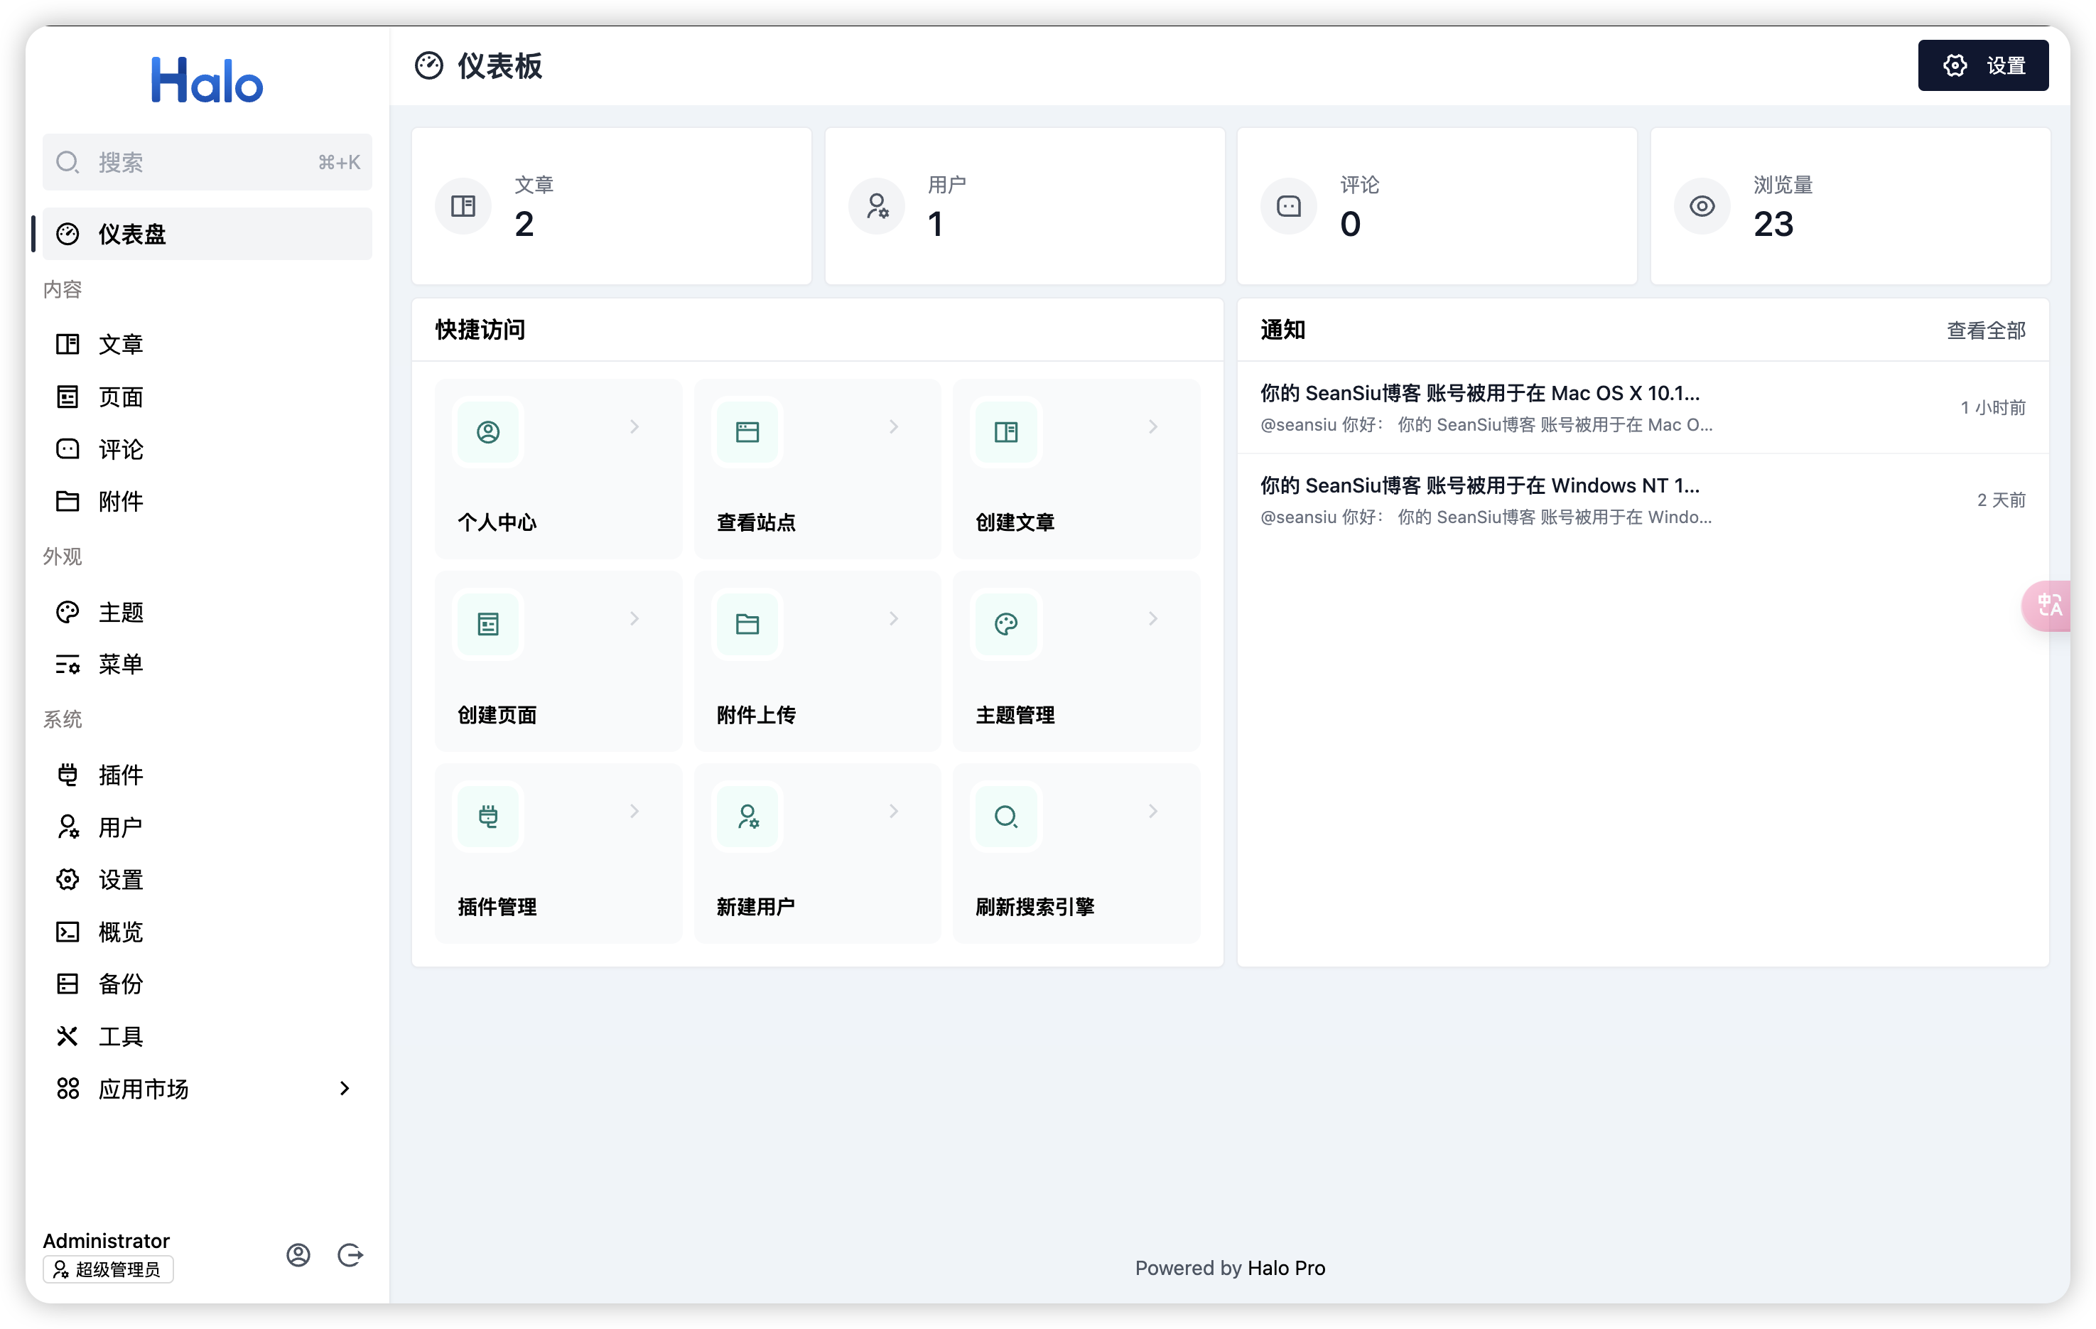Click chevron on 刷新搜索引擎 card
The width and height of the screenshot is (2096, 1329).
1153,811
